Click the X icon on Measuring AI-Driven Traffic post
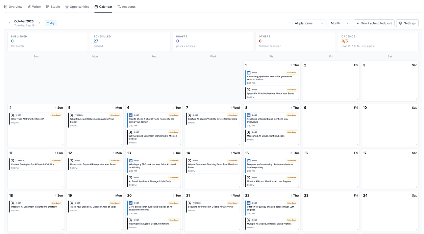 tap(249, 132)
